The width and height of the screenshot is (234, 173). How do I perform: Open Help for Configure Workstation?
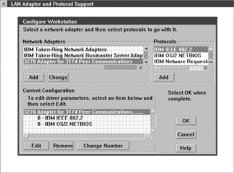[186, 148]
